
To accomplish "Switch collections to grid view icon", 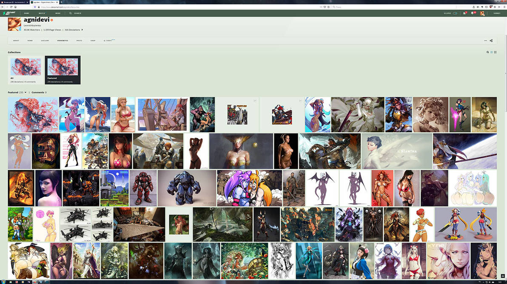I will click(x=495, y=52).
